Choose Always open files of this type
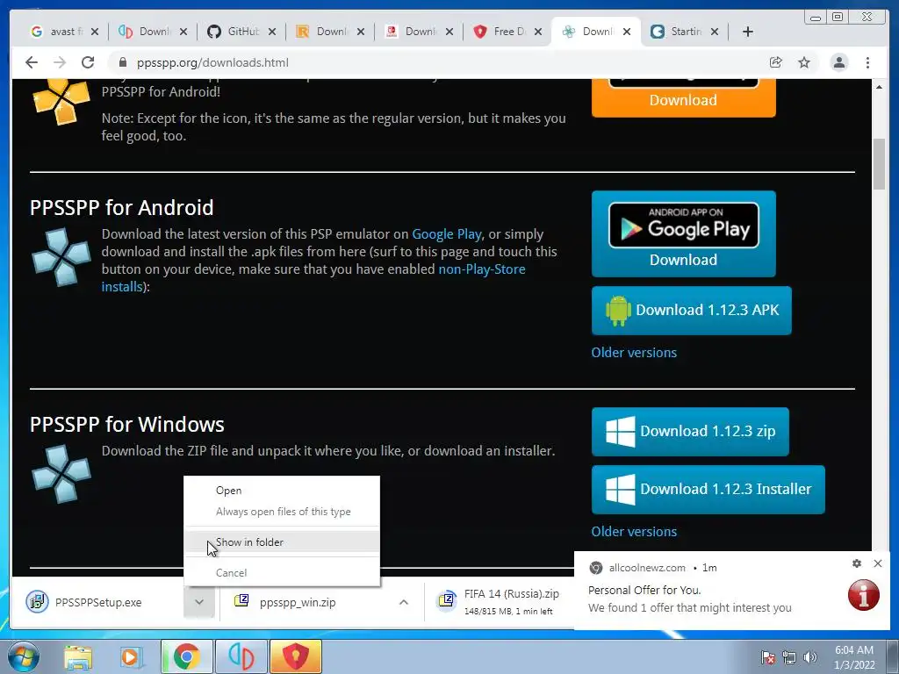The image size is (899, 674). tap(282, 512)
